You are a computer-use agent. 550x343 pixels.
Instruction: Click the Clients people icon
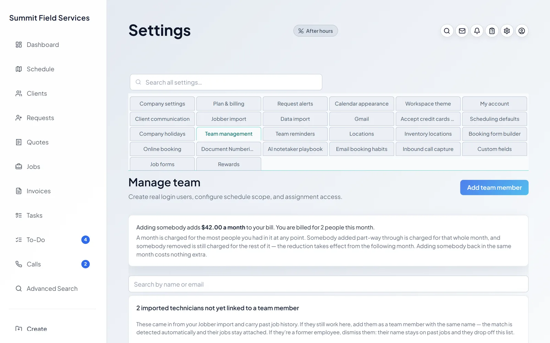[19, 93]
